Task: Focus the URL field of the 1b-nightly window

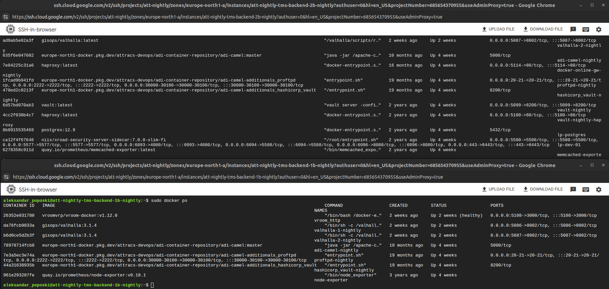Action: click(228, 177)
